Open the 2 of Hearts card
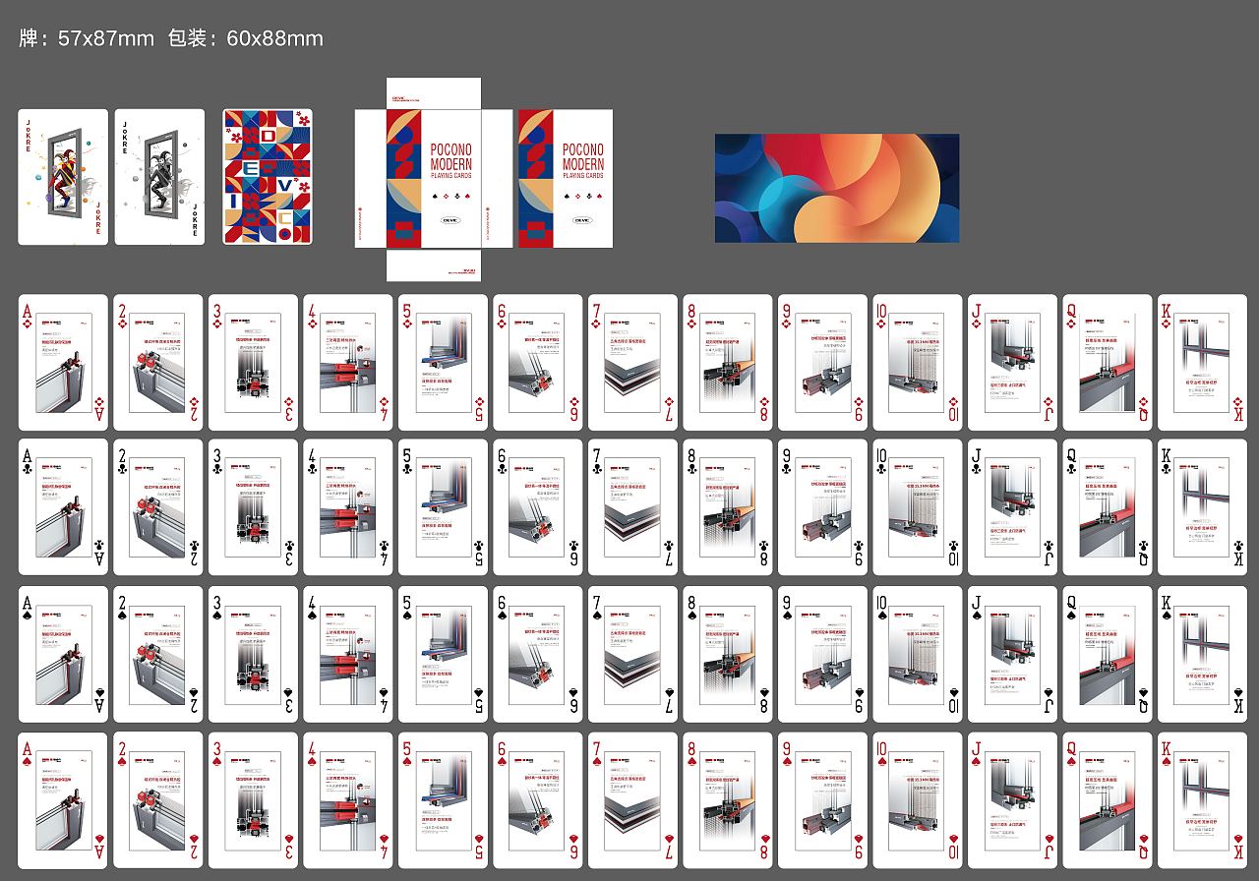 pos(158,799)
